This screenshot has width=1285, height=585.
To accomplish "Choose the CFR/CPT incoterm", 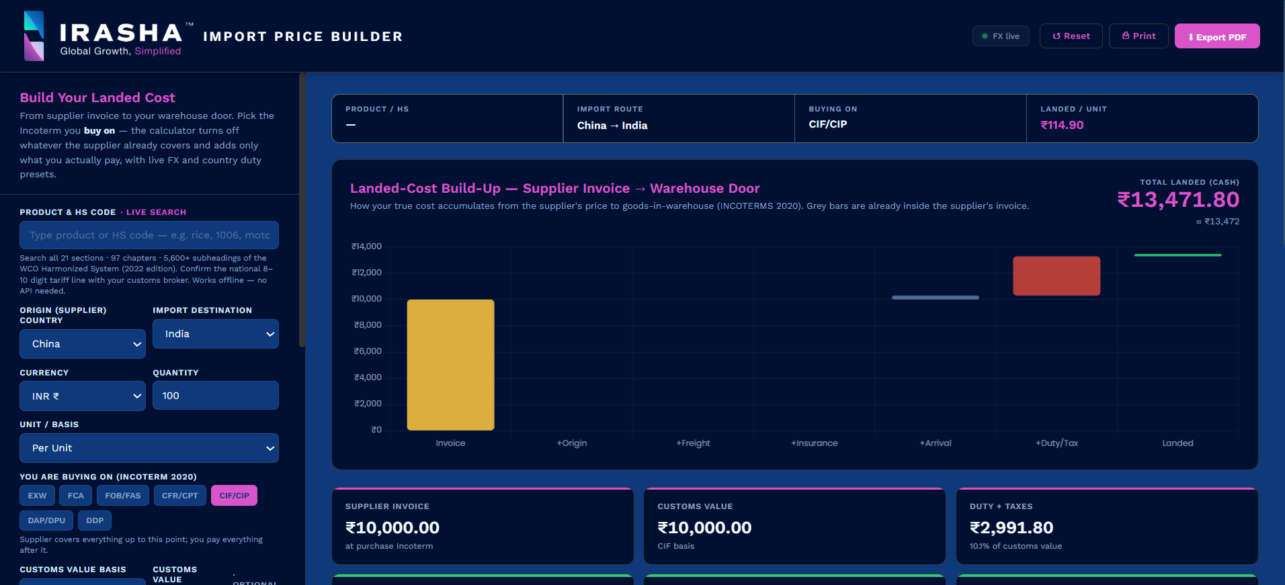I will (x=180, y=496).
